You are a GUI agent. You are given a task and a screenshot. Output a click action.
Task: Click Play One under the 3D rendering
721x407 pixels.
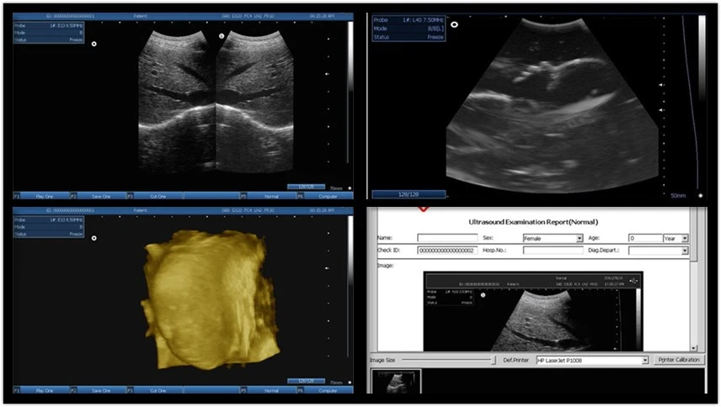coord(45,390)
